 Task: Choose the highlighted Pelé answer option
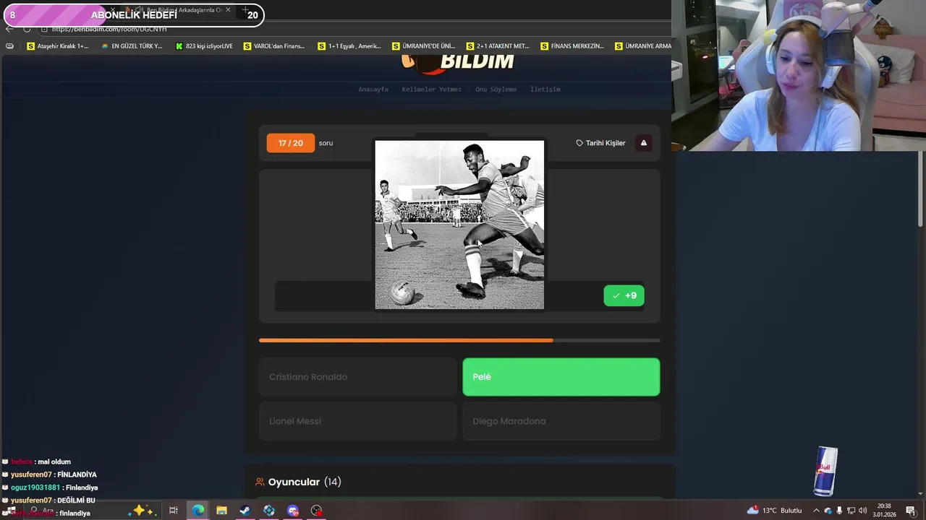pos(561,377)
